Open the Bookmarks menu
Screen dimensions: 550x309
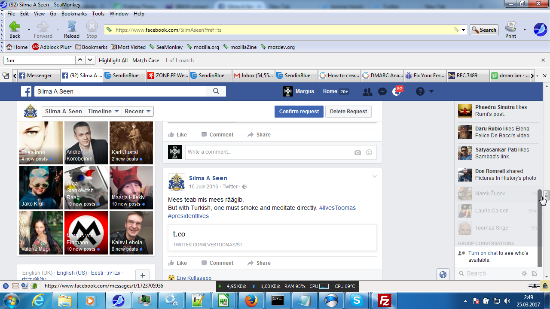74,14
